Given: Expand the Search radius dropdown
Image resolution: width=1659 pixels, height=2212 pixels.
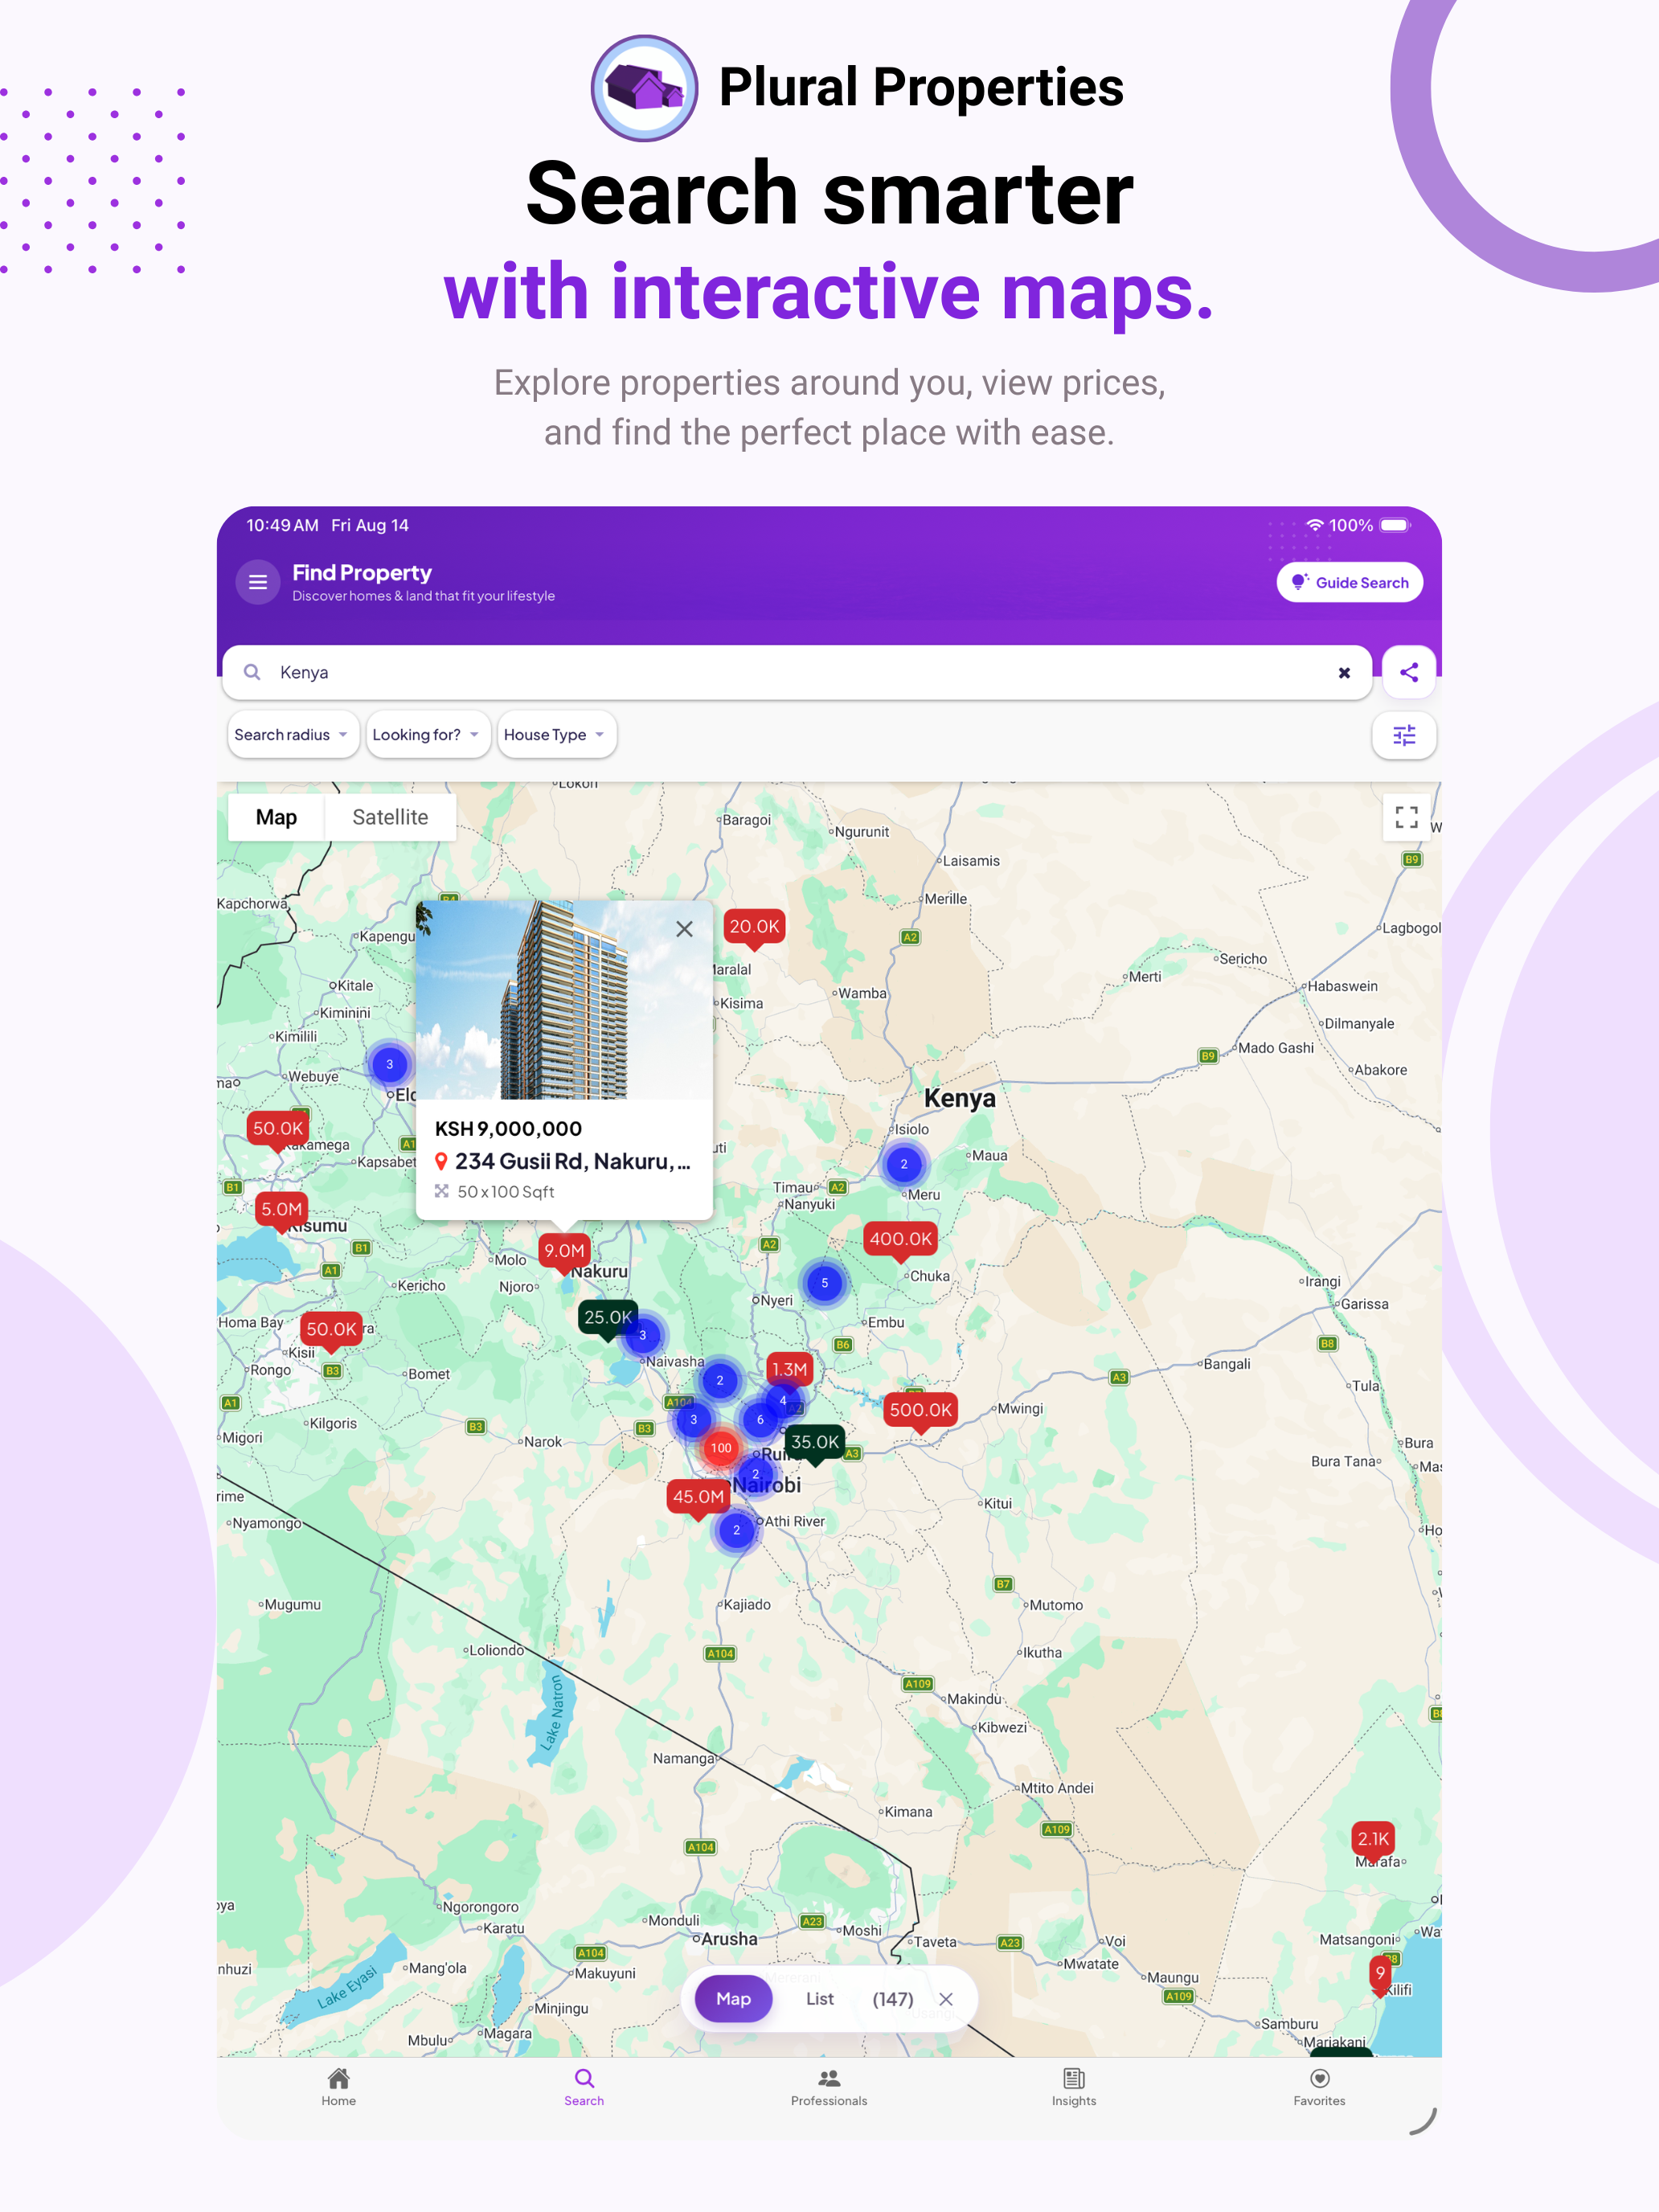Looking at the screenshot, I should click(x=292, y=735).
